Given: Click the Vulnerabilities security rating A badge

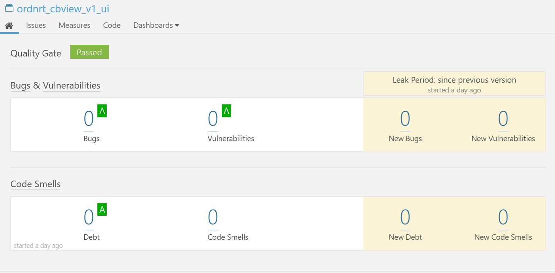Looking at the screenshot, I should pyautogui.click(x=226, y=111).
